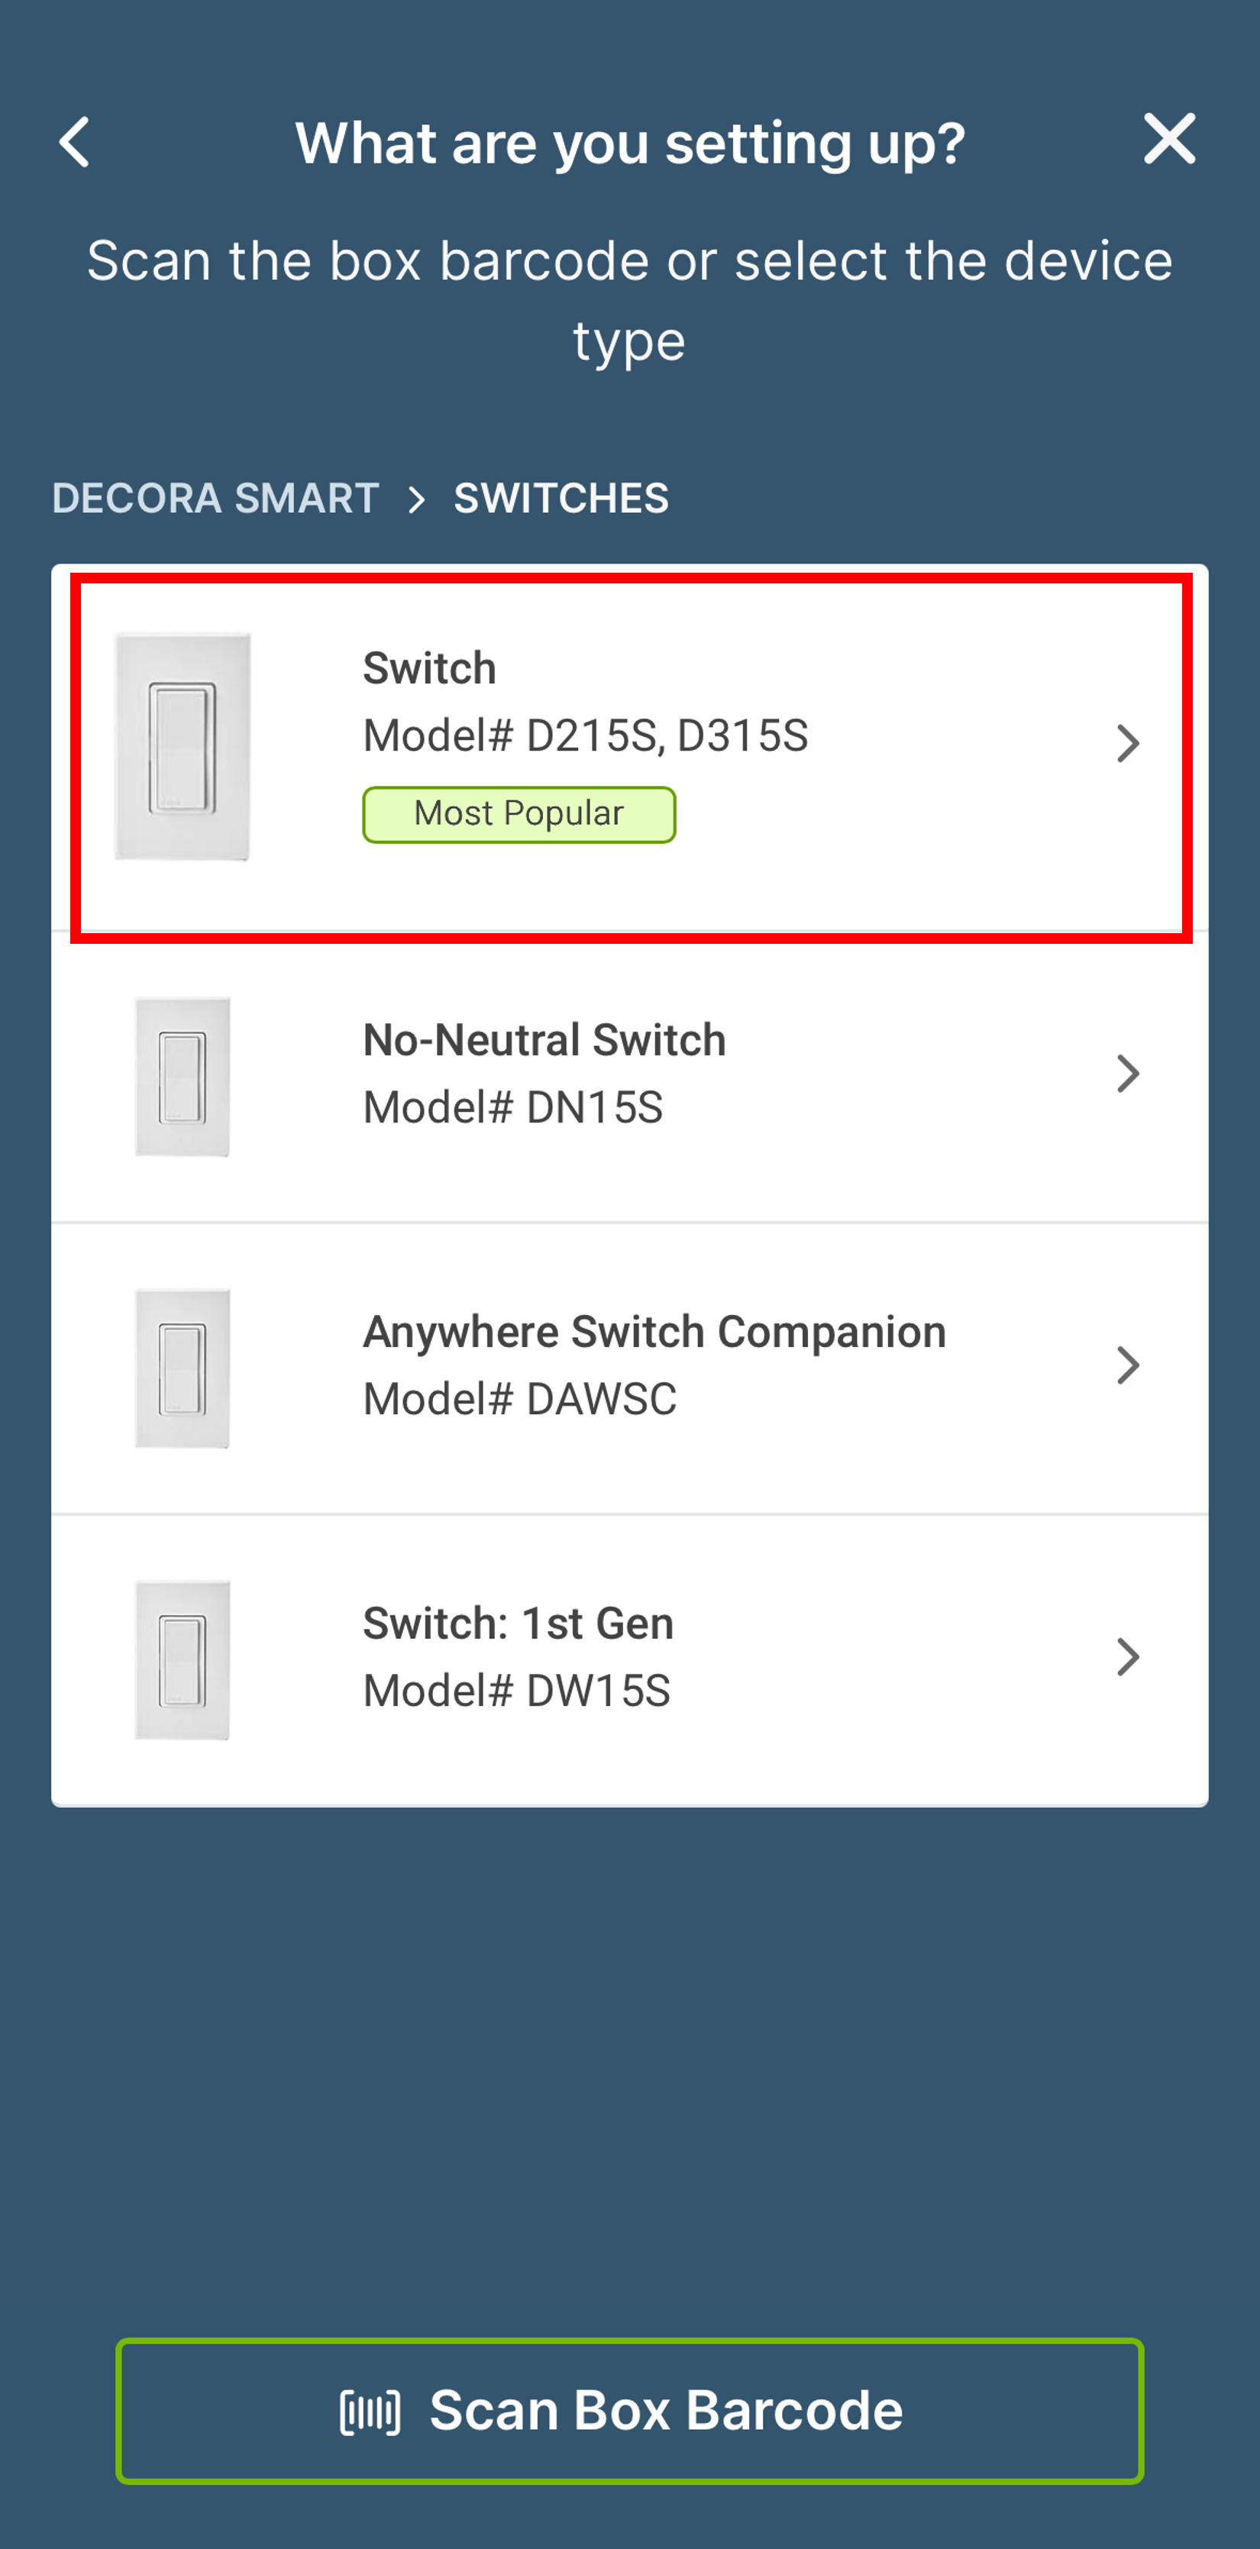Choose Model# DAWSC entry
This screenshot has width=1260, height=2549.
click(519, 1399)
